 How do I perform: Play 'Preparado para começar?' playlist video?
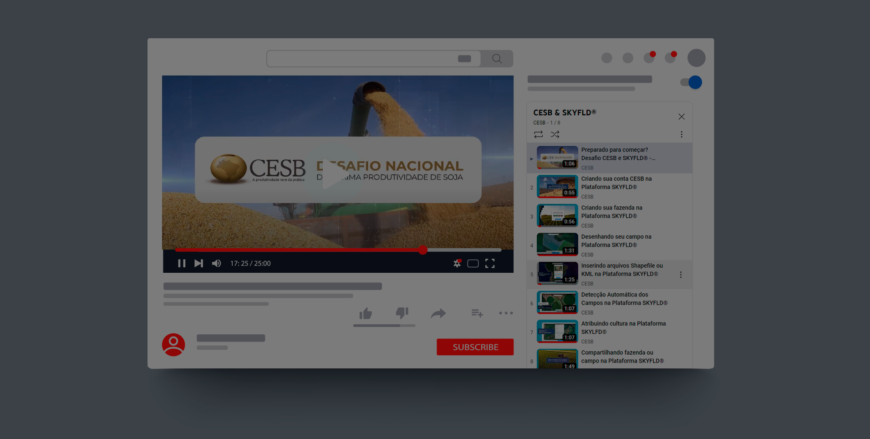(610, 158)
